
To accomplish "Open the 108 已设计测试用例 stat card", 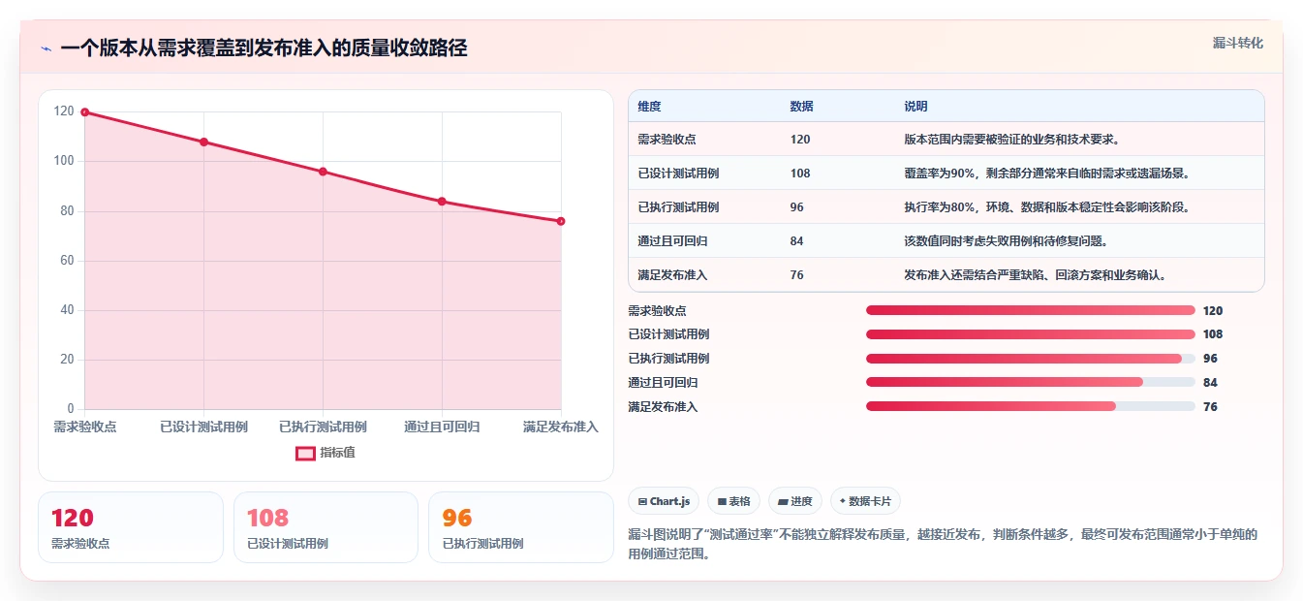I will click(x=326, y=527).
